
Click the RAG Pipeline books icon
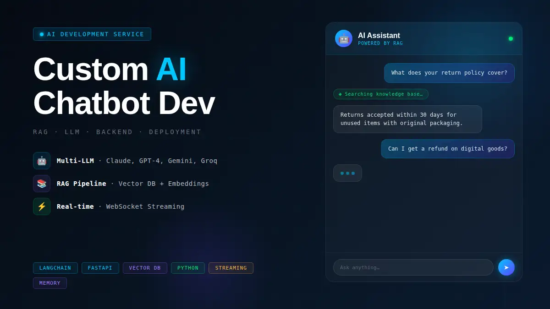[42, 184]
